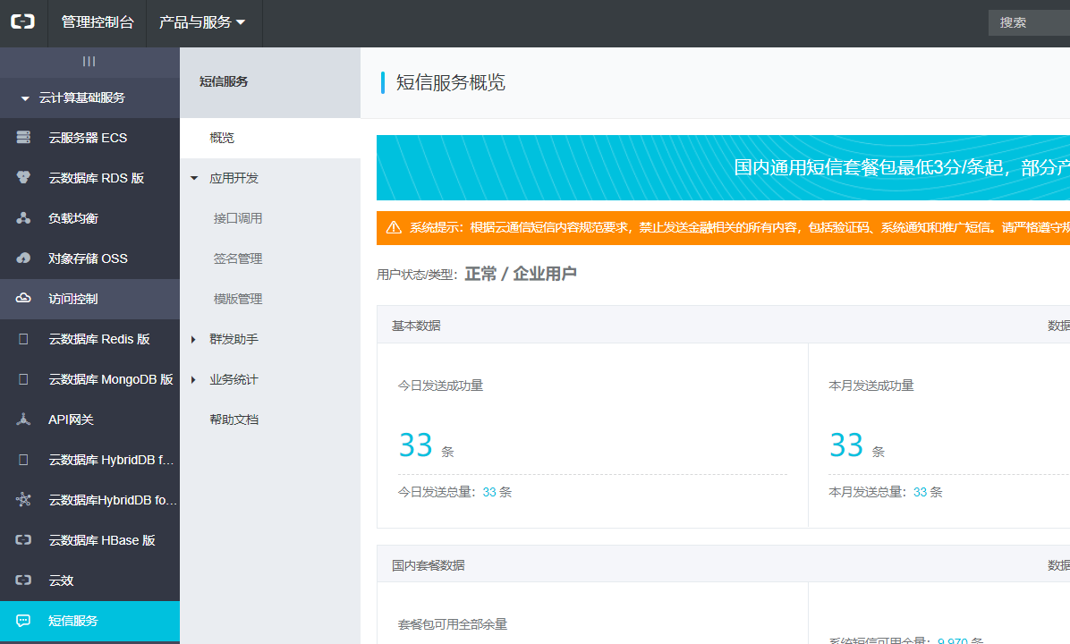This screenshot has width=1070, height=644.
Task: Open API网关 in sidebar
Action: pyautogui.click(x=71, y=419)
